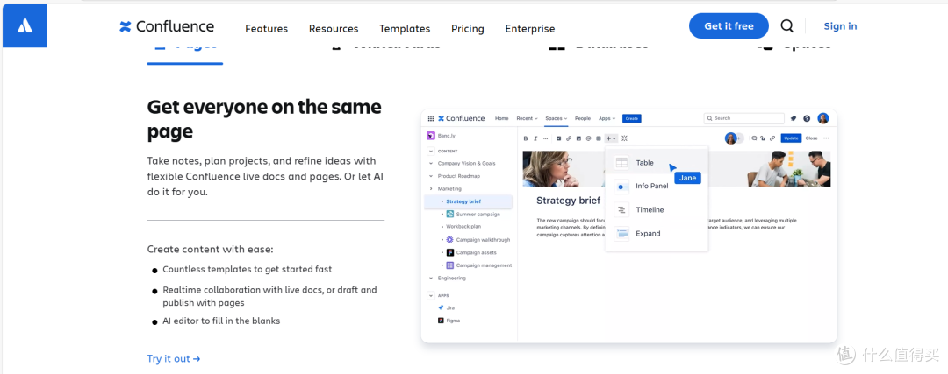The width and height of the screenshot is (948, 374).
Task: Open the Features menu
Action: coord(267,28)
